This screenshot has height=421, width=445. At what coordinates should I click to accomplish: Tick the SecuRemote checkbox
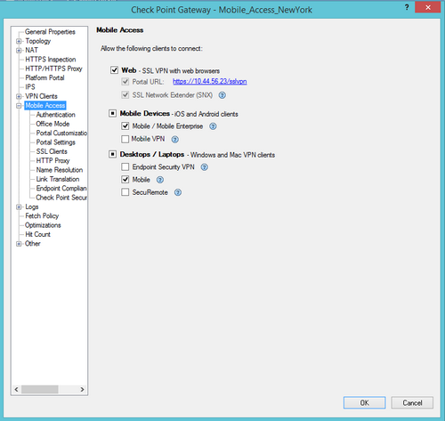[125, 192]
